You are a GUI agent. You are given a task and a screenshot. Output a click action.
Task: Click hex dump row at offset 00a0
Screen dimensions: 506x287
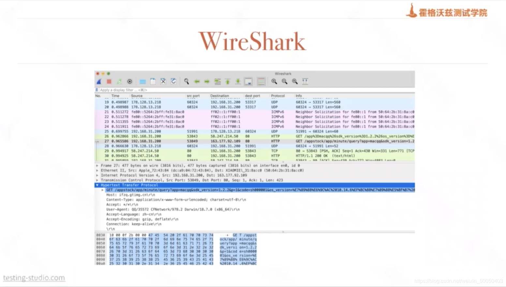coord(176,264)
